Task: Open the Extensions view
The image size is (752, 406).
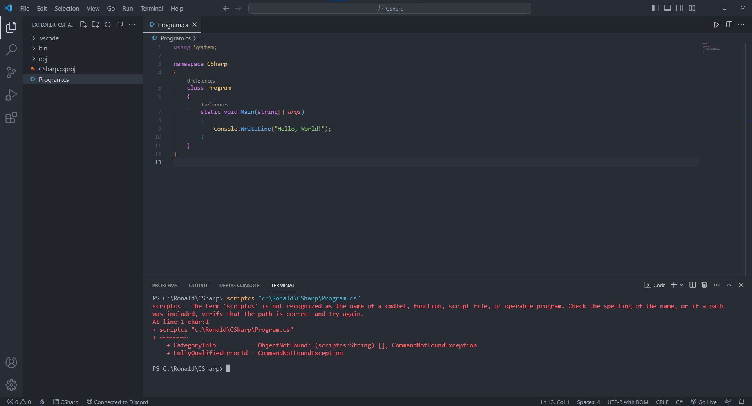Action: (11, 118)
